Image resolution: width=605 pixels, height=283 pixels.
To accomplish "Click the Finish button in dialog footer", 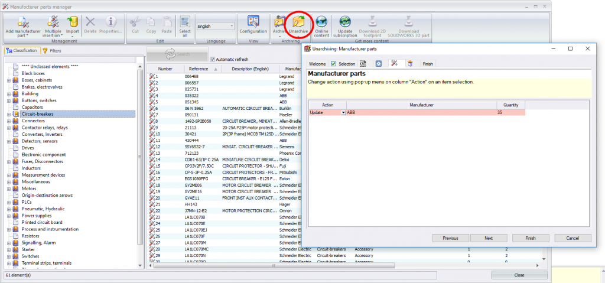I will [x=531, y=238].
